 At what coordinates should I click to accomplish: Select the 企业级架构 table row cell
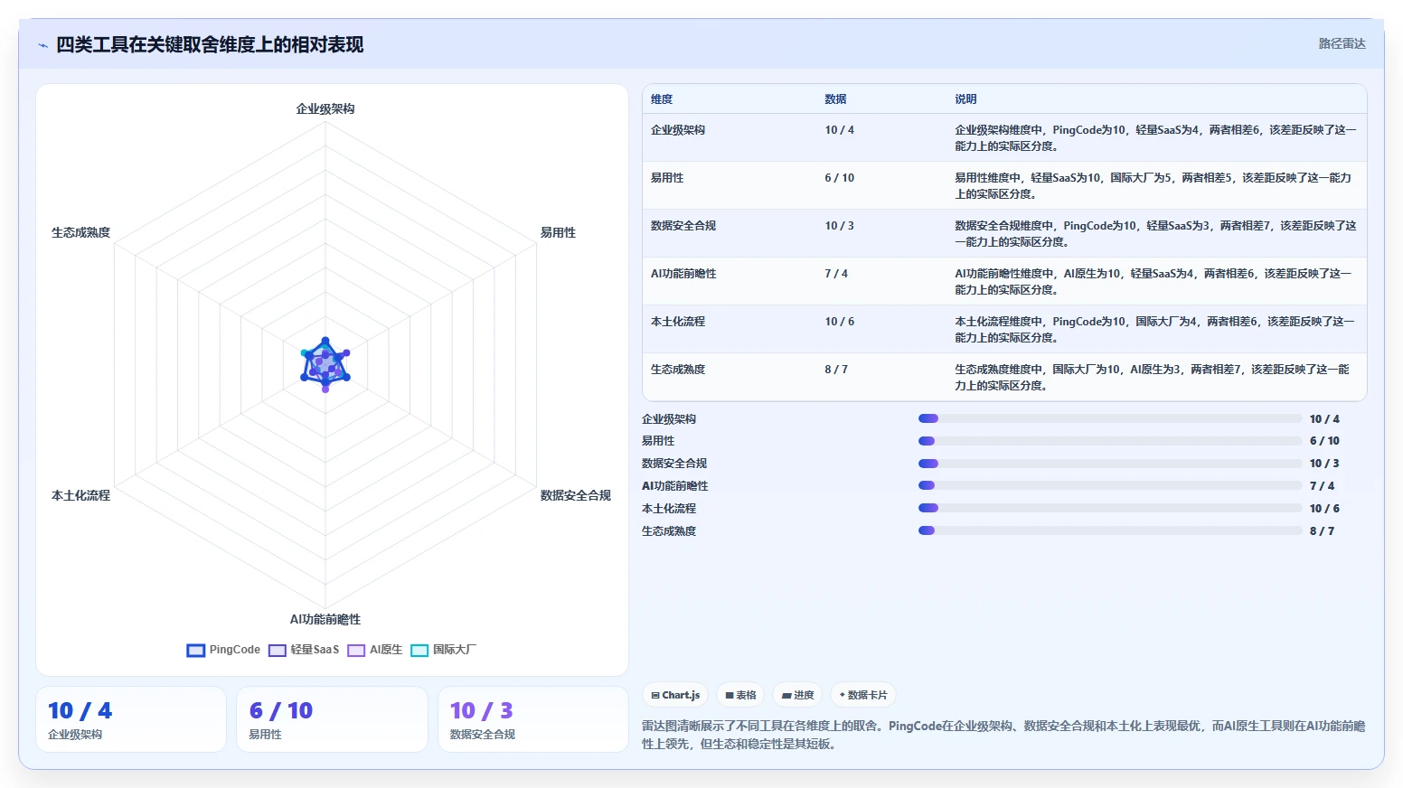(678, 130)
